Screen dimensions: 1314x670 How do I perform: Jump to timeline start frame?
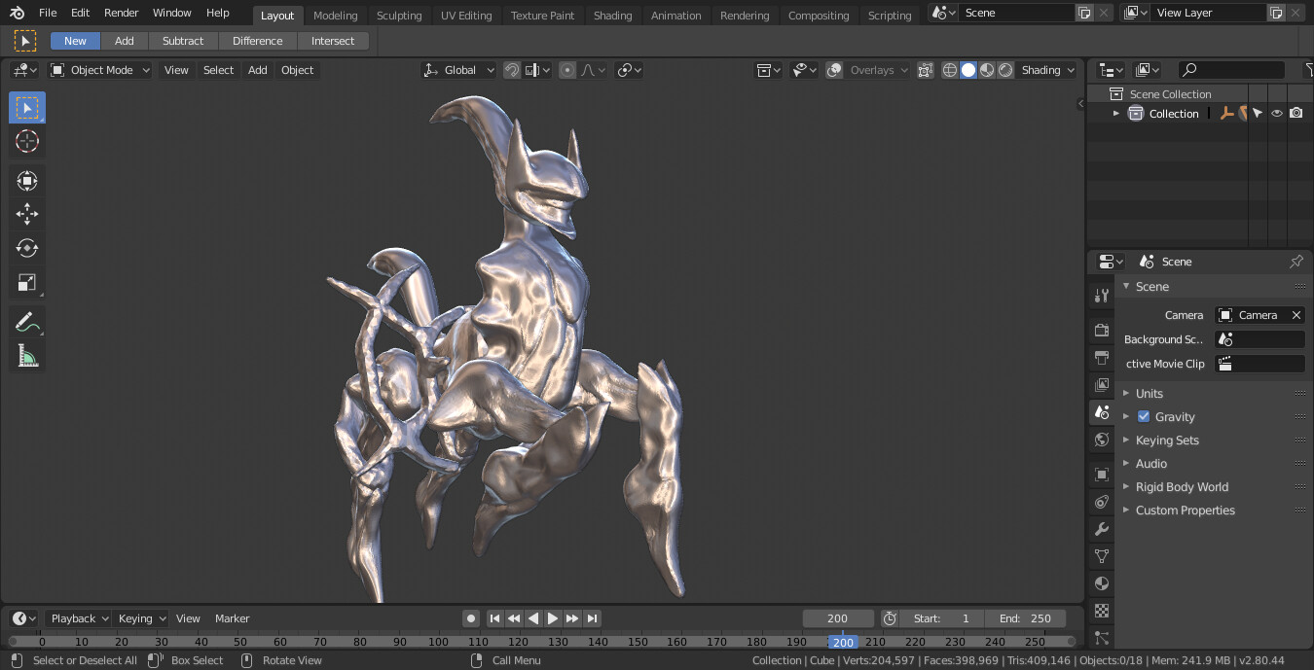click(494, 618)
